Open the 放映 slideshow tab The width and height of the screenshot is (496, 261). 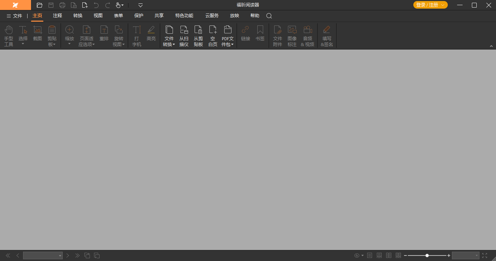point(235,16)
